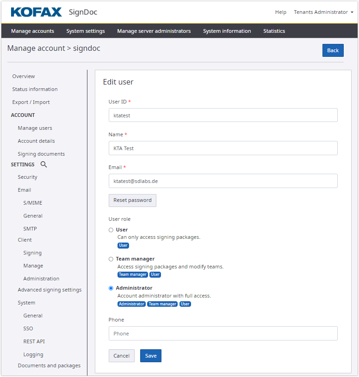Focus the Phone input field

tap(223, 334)
